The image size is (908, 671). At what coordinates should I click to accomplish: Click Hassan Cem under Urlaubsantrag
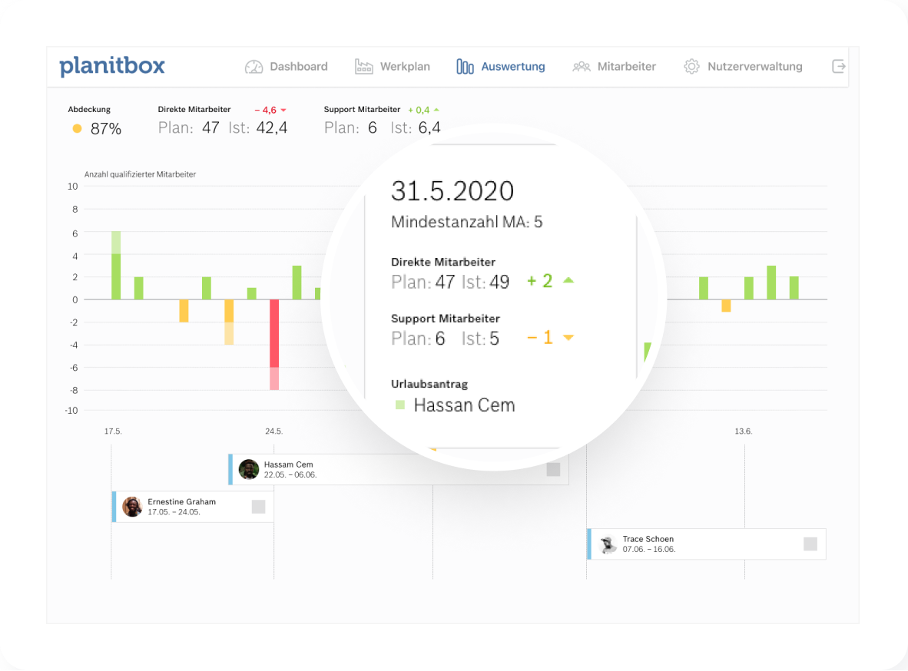pyautogui.click(x=465, y=405)
